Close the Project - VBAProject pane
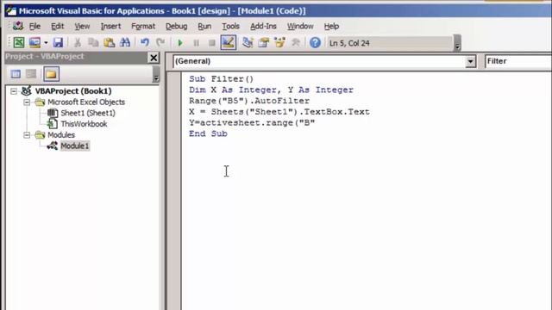Image resolution: width=552 pixels, height=310 pixels. [154, 58]
